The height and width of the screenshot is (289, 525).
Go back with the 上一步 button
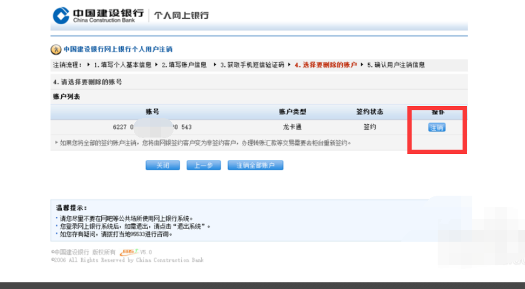[203, 165]
